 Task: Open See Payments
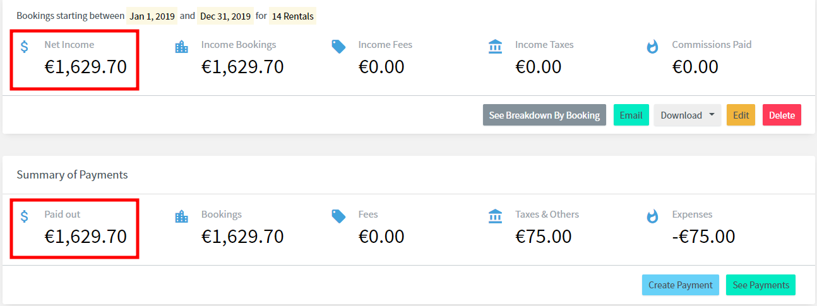tap(761, 285)
